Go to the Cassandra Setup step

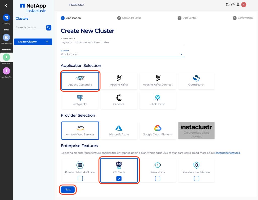click(x=129, y=18)
